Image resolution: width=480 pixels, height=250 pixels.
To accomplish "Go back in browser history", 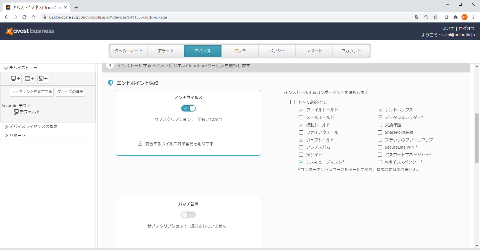I will (x=6, y=17).
